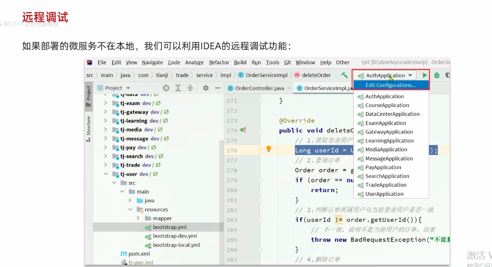This screenshot has height=267, width=492.
Task: Select CourseApplication configuration
Action: [391, 105]
